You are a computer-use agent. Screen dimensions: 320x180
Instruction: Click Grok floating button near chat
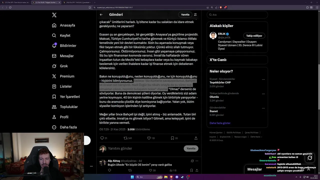coord(310,158)
